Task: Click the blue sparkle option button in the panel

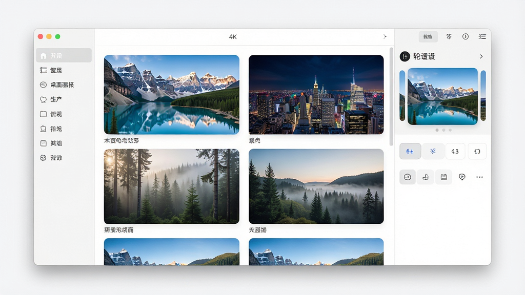Action: click(x=433, y=151)
